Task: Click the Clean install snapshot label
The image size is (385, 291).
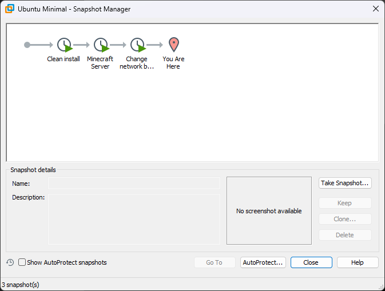Action: [63, 59]
